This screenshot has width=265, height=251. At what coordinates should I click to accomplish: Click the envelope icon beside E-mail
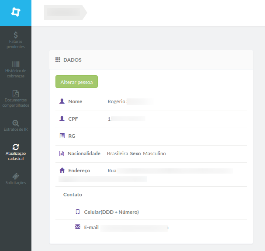pyautogui.click(x=78, y=227)
